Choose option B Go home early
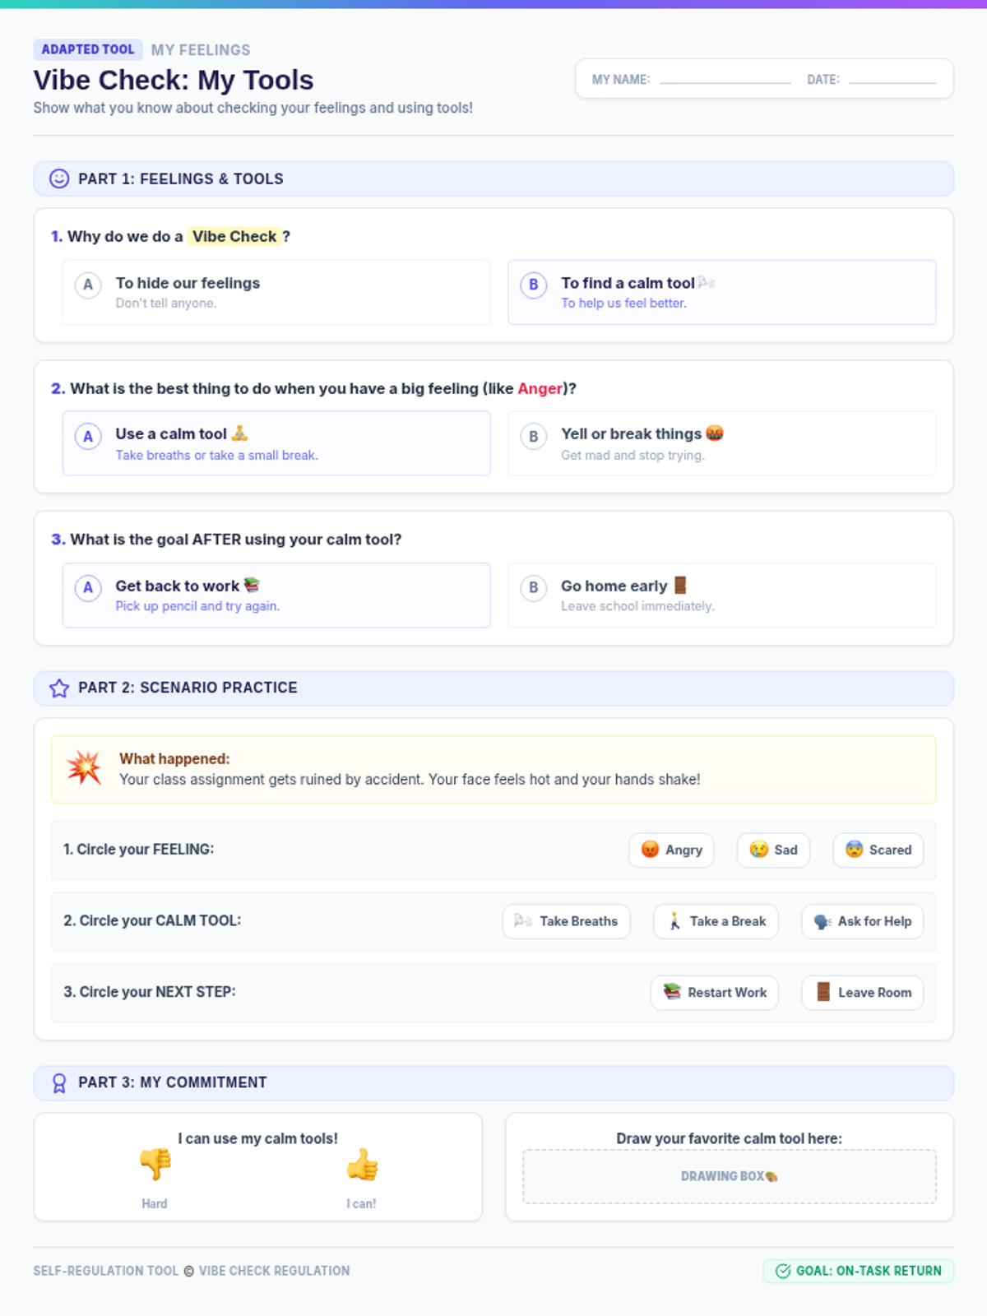Screen dimensions: 987x1316 pos(722,595)
